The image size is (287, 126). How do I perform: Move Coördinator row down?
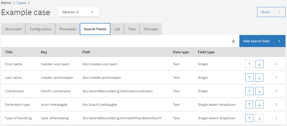pos(259,91)
